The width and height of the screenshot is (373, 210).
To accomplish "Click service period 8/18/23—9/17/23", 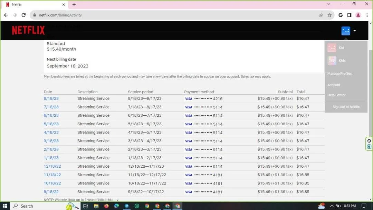I will click(145, 98).
